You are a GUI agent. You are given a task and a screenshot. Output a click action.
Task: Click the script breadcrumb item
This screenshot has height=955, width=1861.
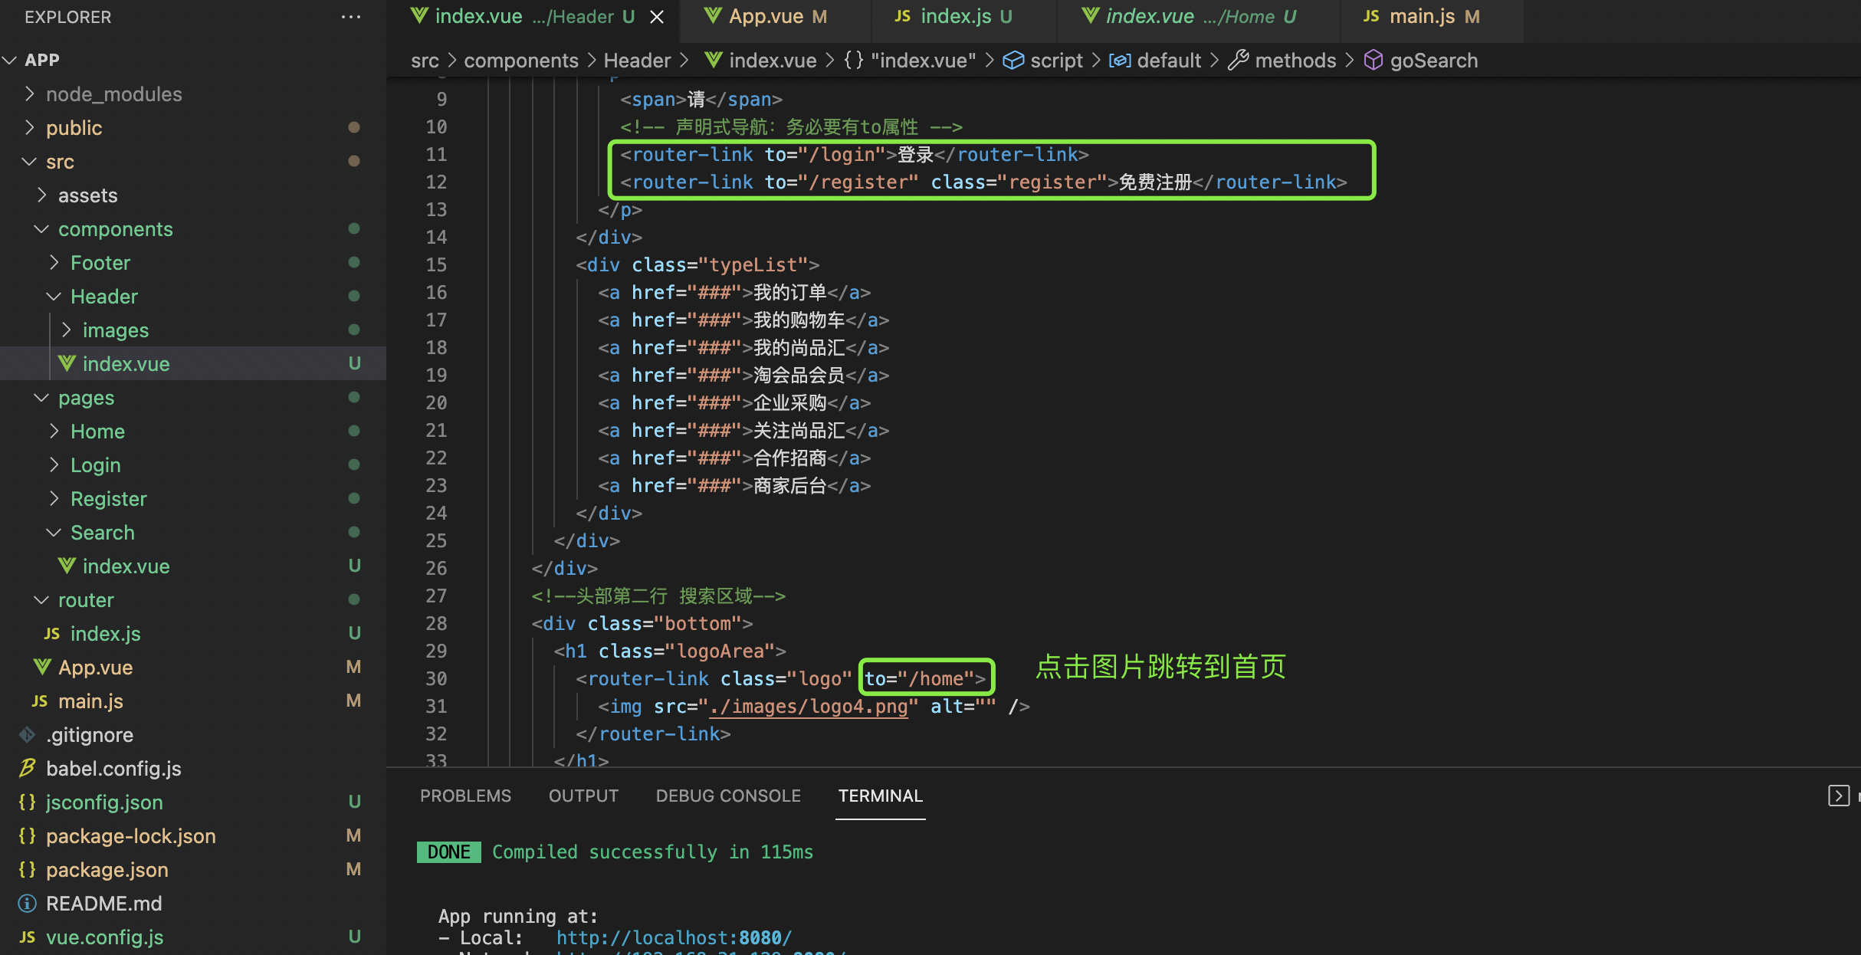tap(1055, 61)
